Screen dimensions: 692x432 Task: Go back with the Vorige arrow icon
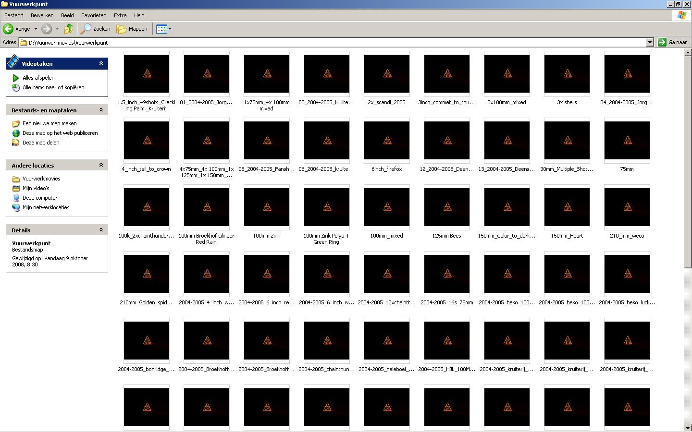click(x=8, y=29)
